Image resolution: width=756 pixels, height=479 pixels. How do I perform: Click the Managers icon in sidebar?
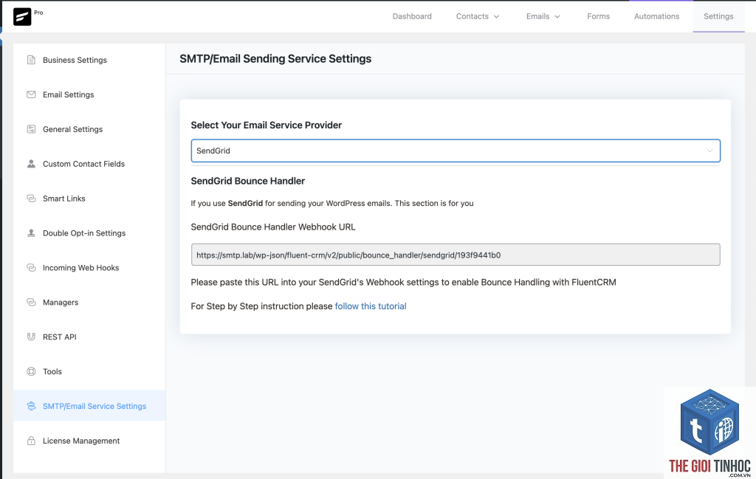coord(31,302)
